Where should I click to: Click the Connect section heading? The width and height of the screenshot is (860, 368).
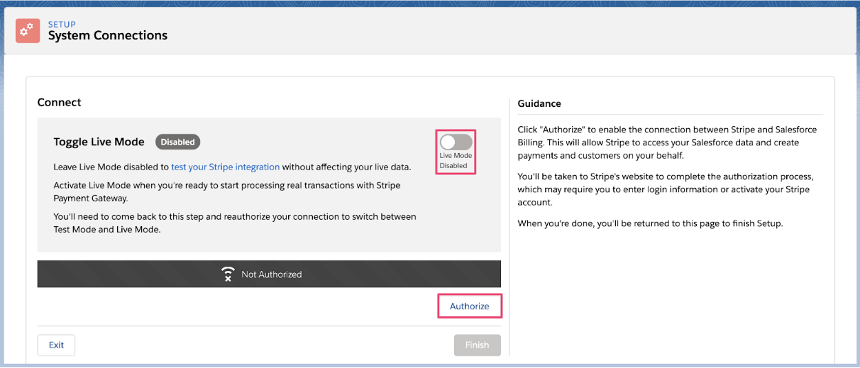tap(59, 102)
